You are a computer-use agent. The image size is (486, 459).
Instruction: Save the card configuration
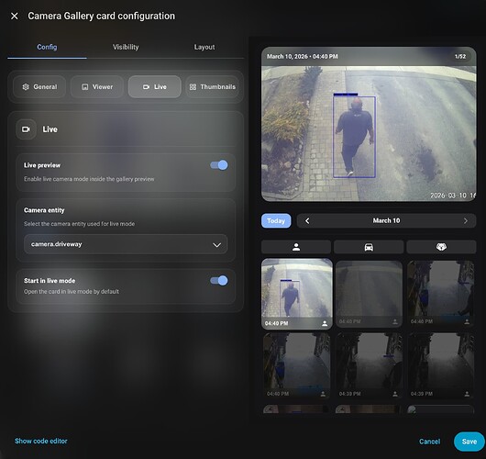click(x=469, y=442)
